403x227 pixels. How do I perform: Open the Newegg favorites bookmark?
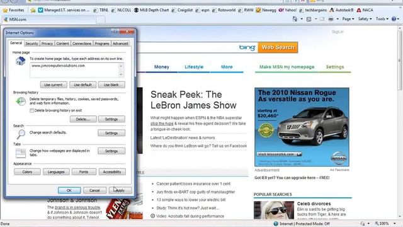[266, 10]
